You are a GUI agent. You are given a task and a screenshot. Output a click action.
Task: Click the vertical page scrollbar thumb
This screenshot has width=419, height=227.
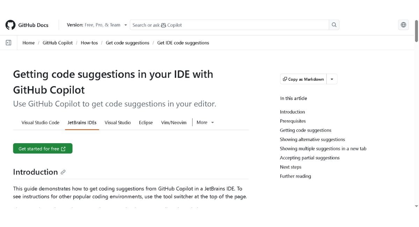416,31
